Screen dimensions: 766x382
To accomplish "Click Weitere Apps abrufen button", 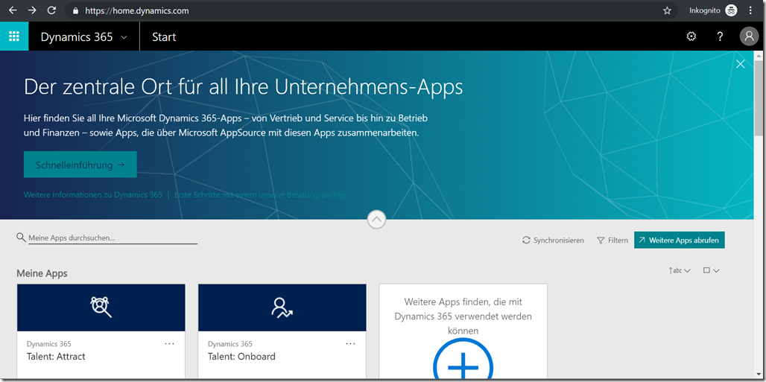I will coord(679,240).
